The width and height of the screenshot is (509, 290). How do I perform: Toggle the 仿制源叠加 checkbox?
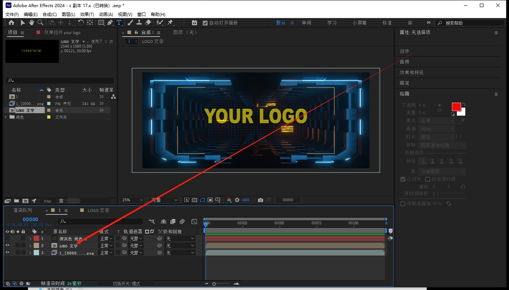click(x=403, y=204)
